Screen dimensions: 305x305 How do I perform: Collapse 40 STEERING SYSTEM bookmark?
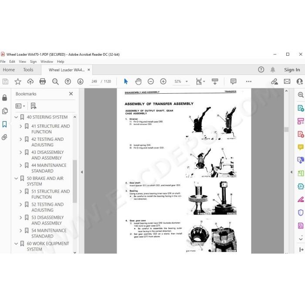point(16,117)
